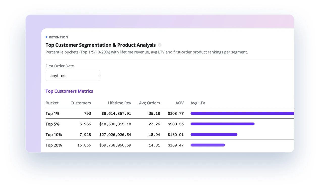Click the Avg Orders column header

tap(149, 103)
